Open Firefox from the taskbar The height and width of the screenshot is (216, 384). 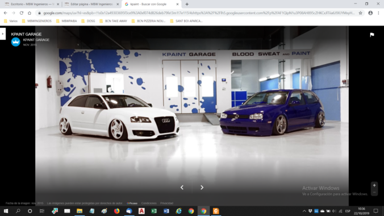click(116, 211)
